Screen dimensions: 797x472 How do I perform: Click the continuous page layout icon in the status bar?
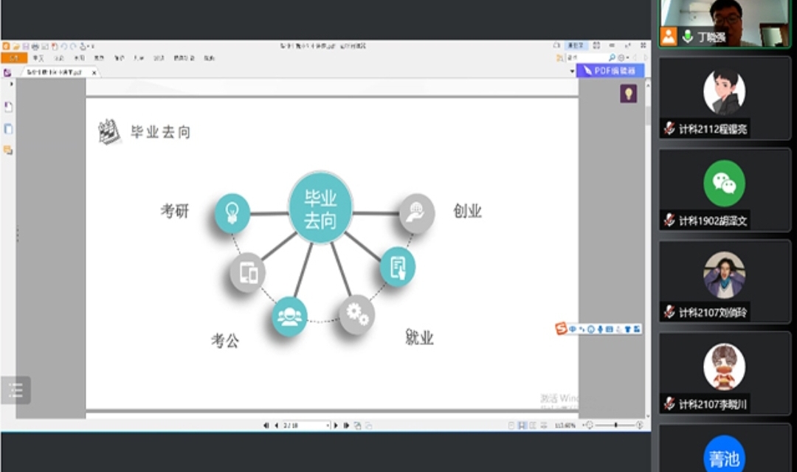pyautogui.click(x=523, y=424)
